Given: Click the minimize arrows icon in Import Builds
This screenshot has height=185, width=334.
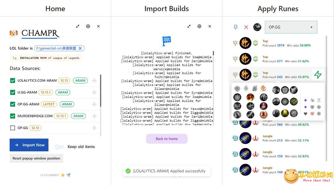Looking at the screenshot, I should pos(189,26).
